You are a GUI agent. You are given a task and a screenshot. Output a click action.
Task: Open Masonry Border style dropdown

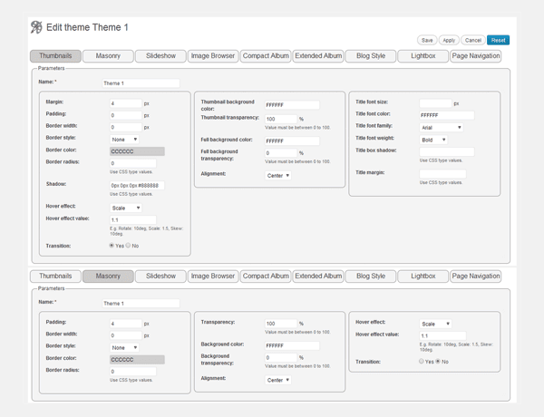(x=124, y=347)
